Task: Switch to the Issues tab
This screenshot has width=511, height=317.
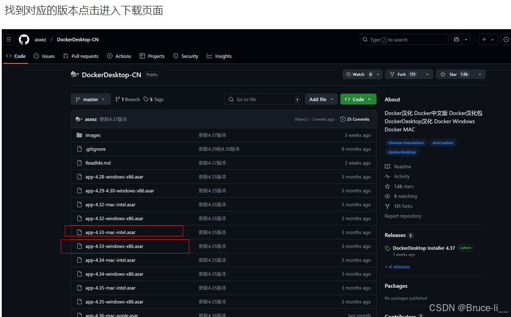Action: click(x=44, y=56)
